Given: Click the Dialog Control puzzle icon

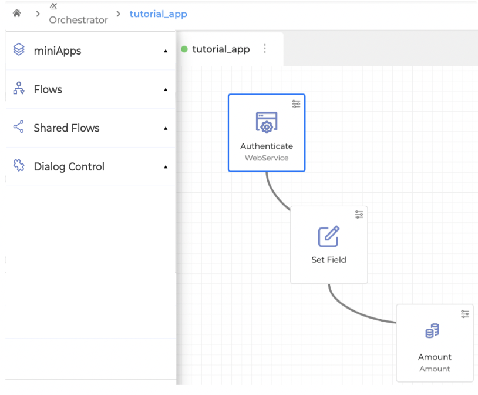Looking at the screenshot, I should [x=19, y=166].
